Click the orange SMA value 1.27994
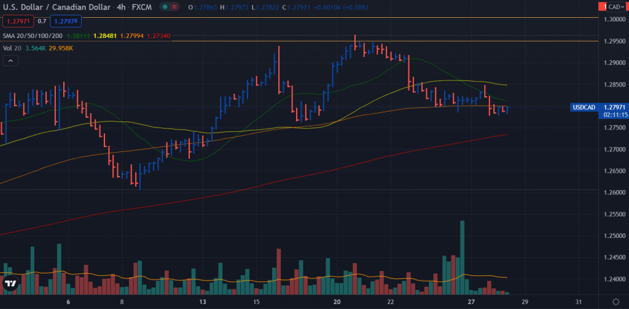The width and height of the screenshot is (629, 309). [131, 36]
